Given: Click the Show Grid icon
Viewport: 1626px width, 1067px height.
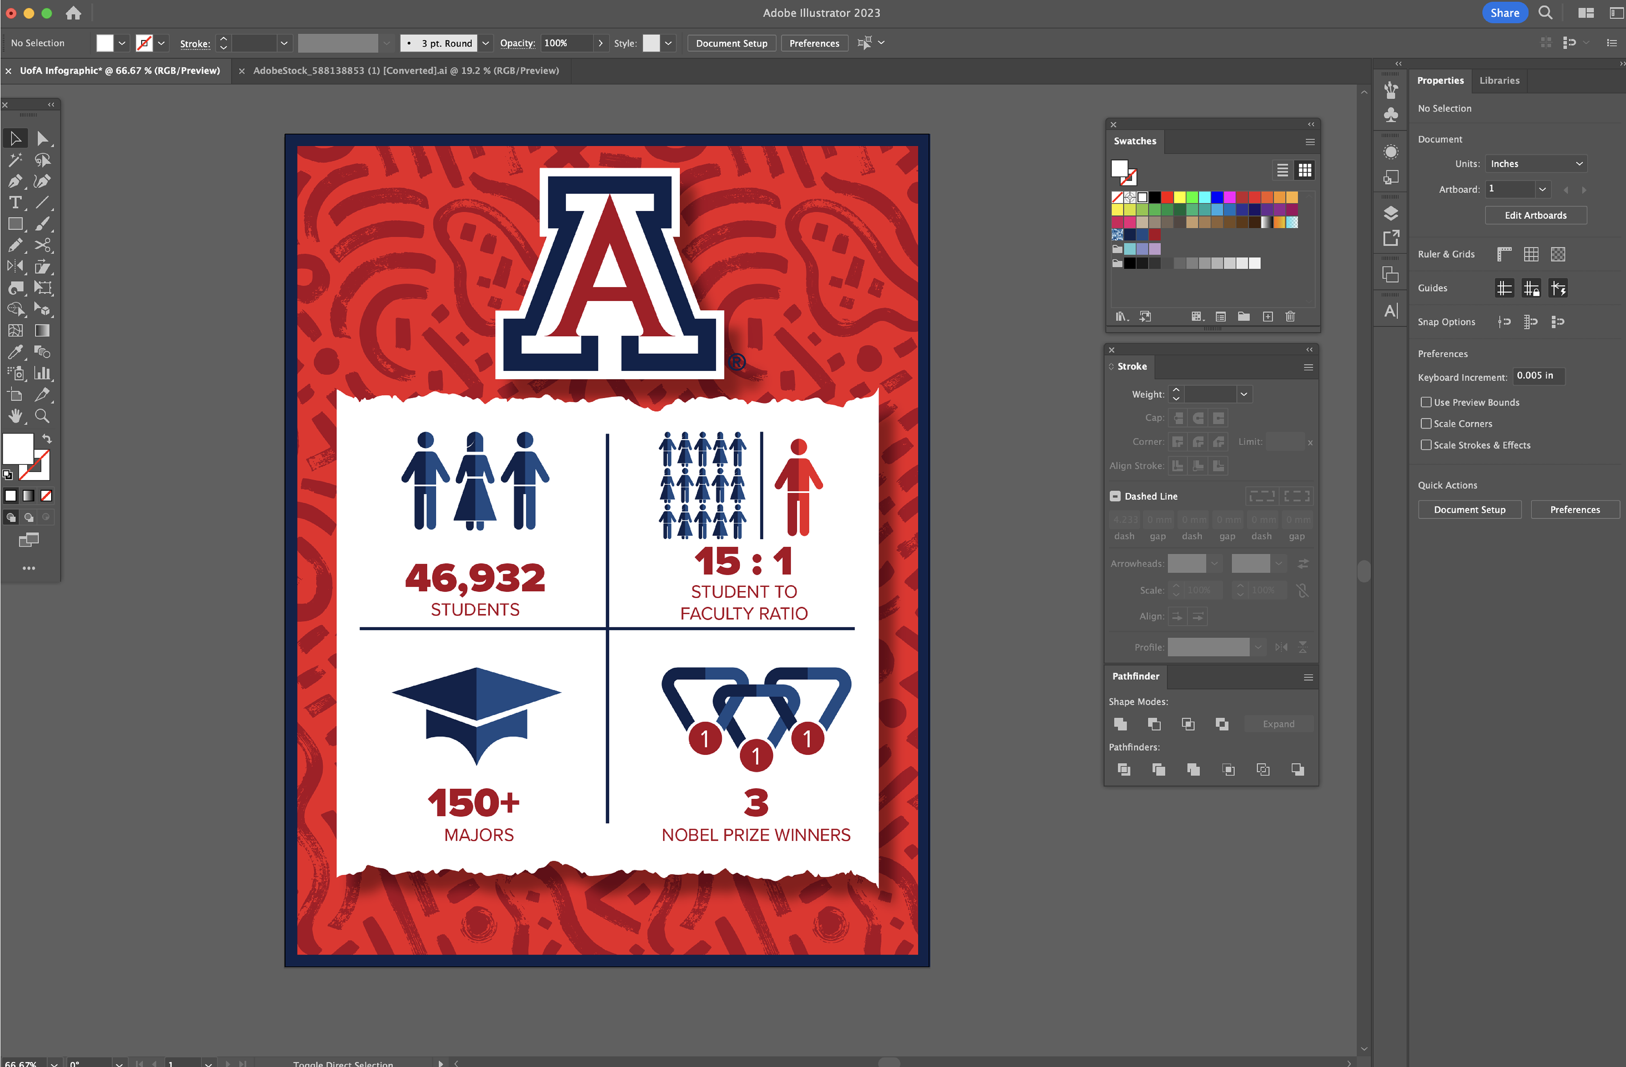Looking at the screenshot, I should [1531, 254].
